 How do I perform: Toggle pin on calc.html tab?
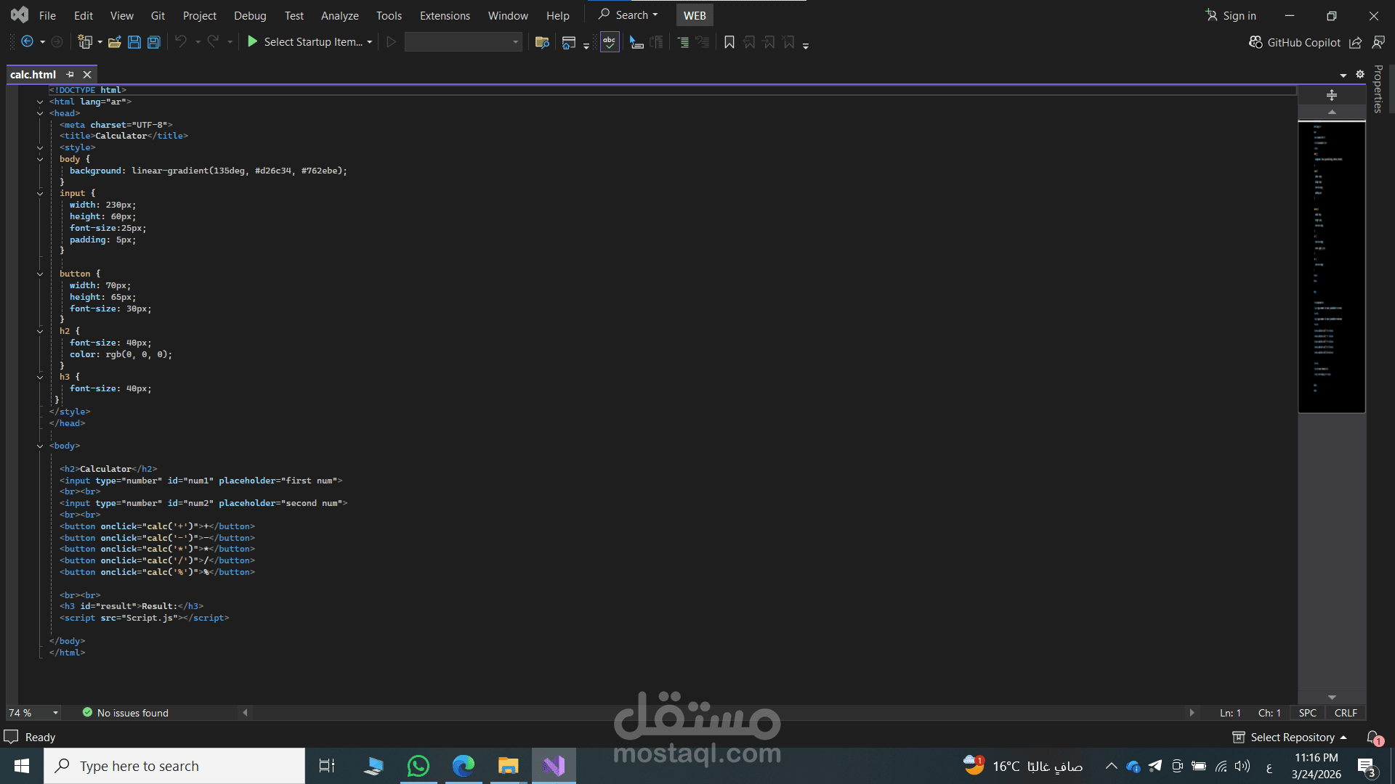pyautogui.click(x=70, y=75)
